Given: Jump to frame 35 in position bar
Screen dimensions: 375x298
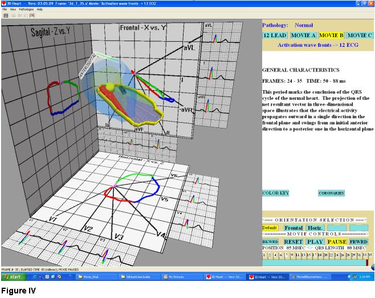Looking at the screenshot, I should pyautogui.click(x=370, y=255).
